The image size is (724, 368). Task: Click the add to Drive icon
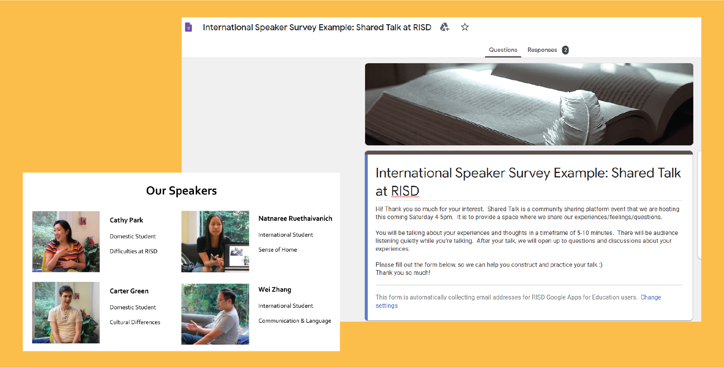pos(444,27)
